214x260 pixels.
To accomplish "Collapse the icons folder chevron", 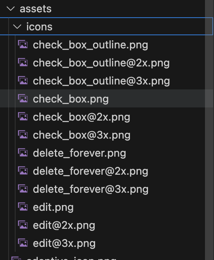I will coord(17,27).
